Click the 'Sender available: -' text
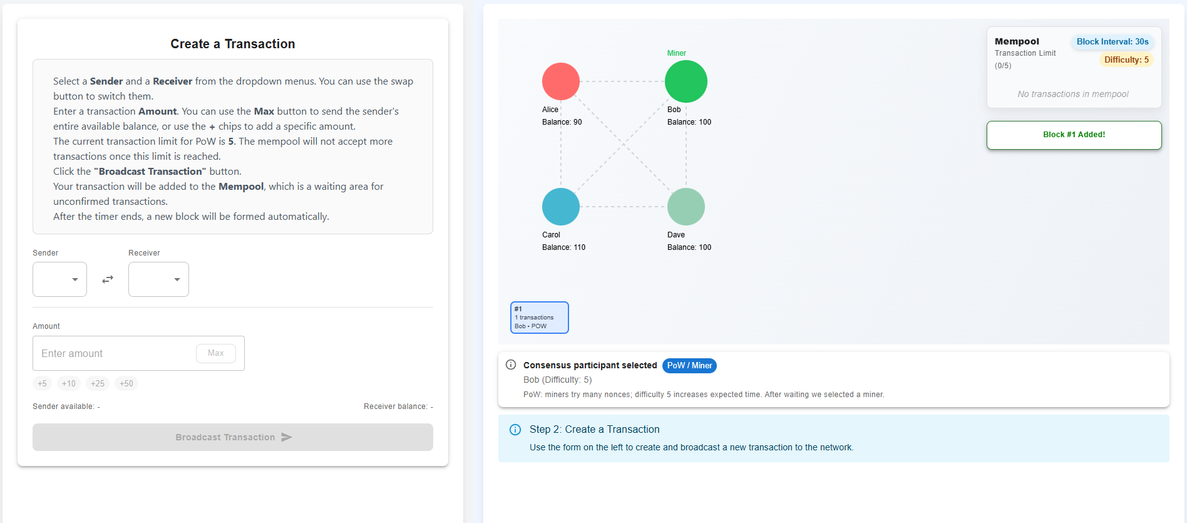This screenshot has height=523, width=1187. 66,406
